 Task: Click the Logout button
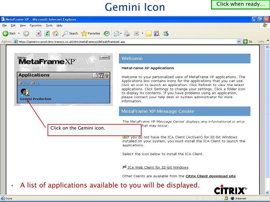[x=104, y=57]
